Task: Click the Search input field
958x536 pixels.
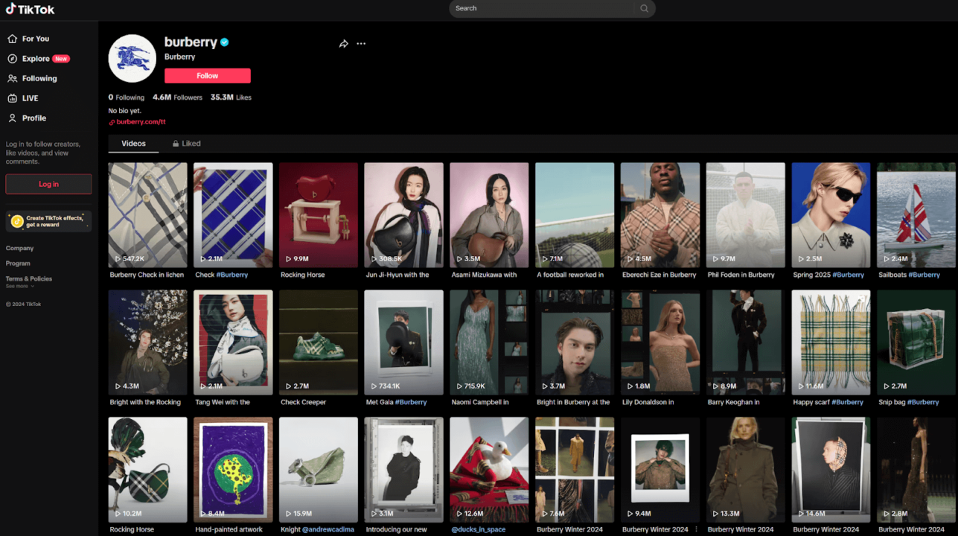Action: tap(543, 9)
